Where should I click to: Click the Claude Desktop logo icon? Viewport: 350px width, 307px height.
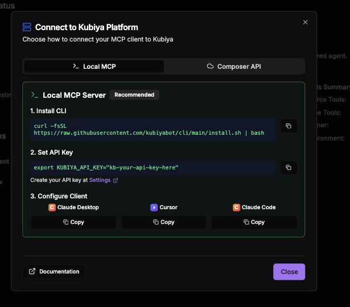click(52, 208)
